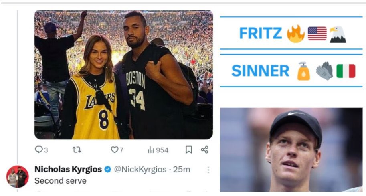
Task: Open the basketball arena photo in the tweet
Action: point(124,75)
